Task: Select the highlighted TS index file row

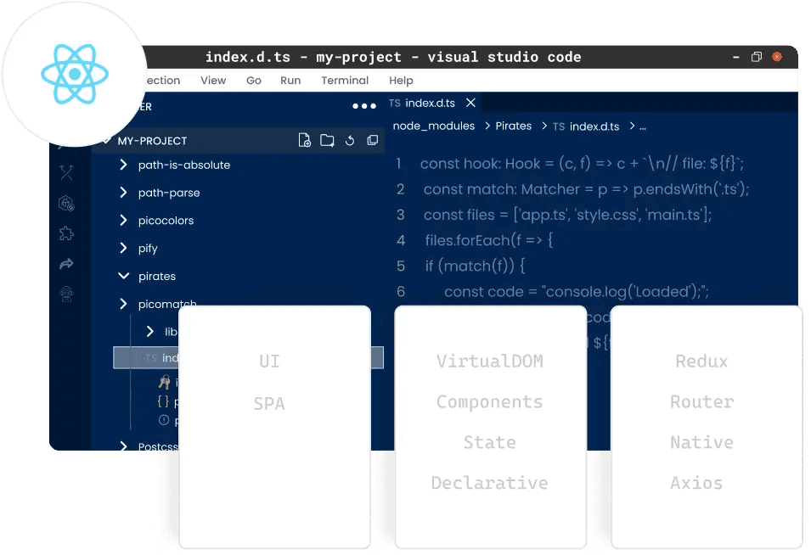Action: pos(248,357)
